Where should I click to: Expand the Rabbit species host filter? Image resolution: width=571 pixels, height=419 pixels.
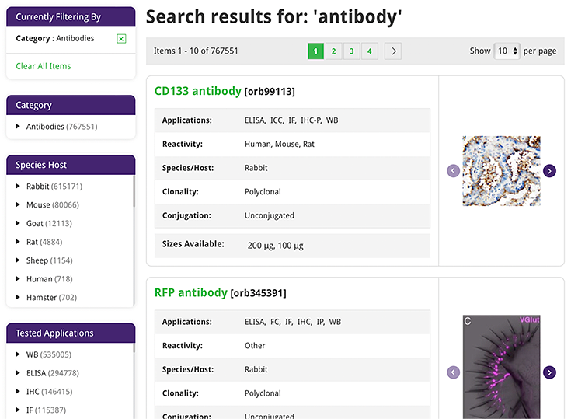coord(19,187)
